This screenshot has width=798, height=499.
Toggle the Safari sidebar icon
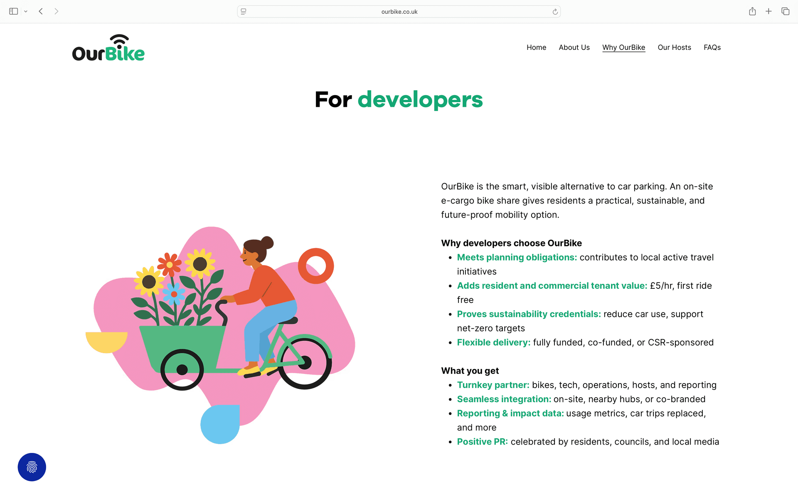point(13,11)
